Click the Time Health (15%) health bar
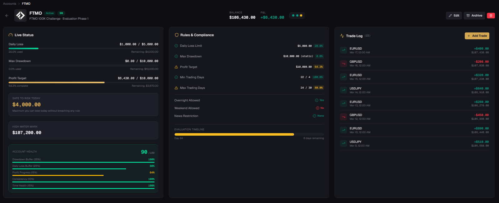Image resolution: width=499 pixels, height=203 pixels. click(83, 188)
